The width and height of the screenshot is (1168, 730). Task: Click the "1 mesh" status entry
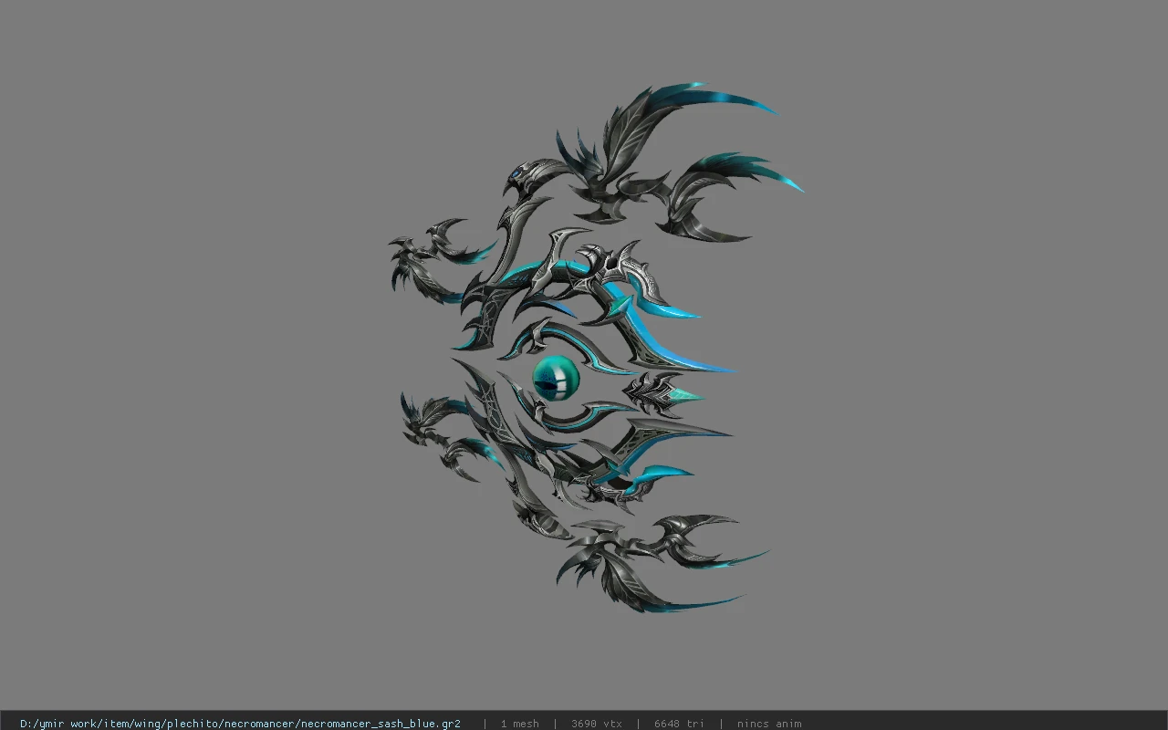click(x=519, y=724)
